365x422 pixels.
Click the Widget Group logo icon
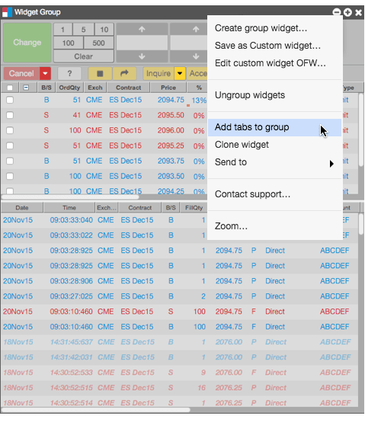click(x=8, y=12)
